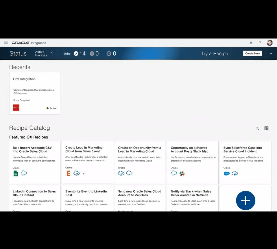Click the Salesforce cloud icon

click(227, 173)
